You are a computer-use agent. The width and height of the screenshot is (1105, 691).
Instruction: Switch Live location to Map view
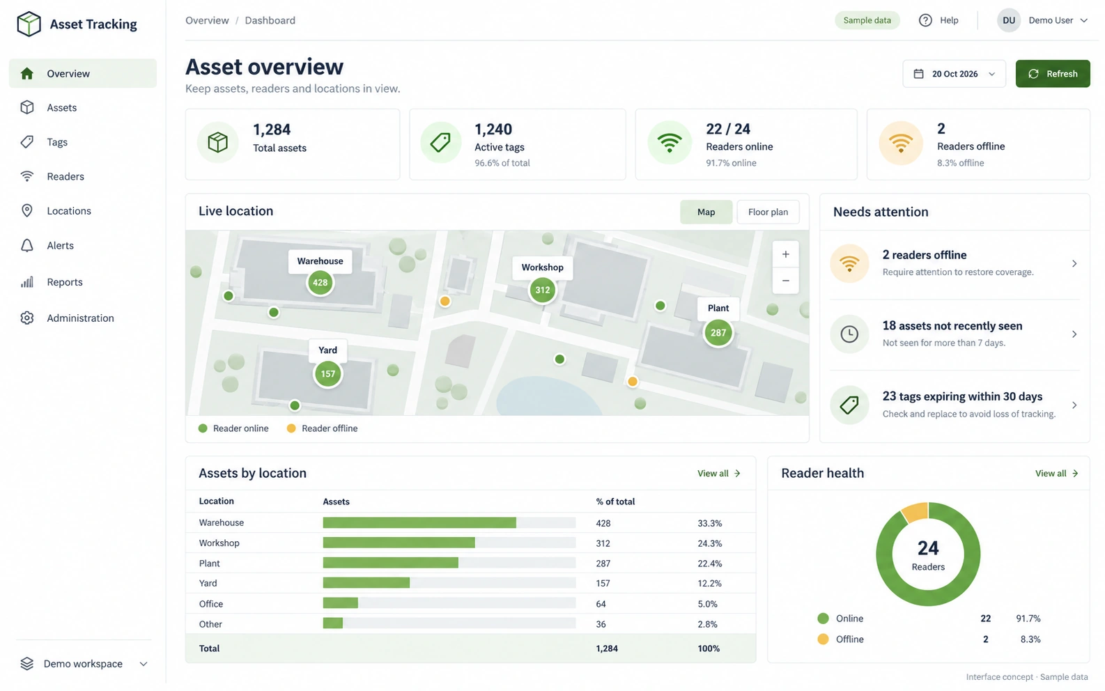(x=706, y=212)
